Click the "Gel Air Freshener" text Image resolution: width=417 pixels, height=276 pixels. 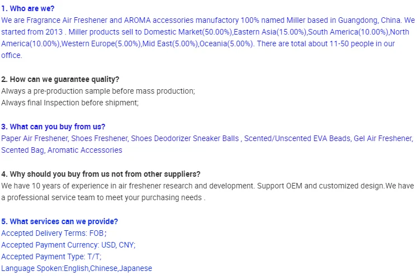click(x=383, y=138)
